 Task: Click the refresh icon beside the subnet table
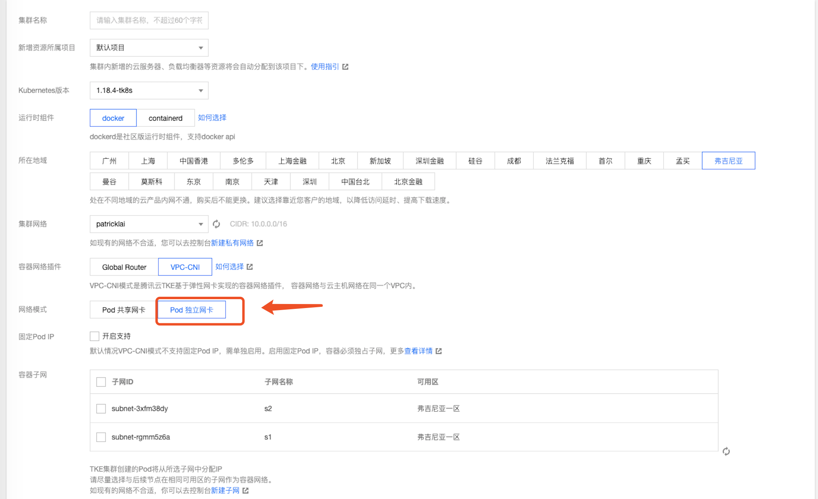pos(726,451)
